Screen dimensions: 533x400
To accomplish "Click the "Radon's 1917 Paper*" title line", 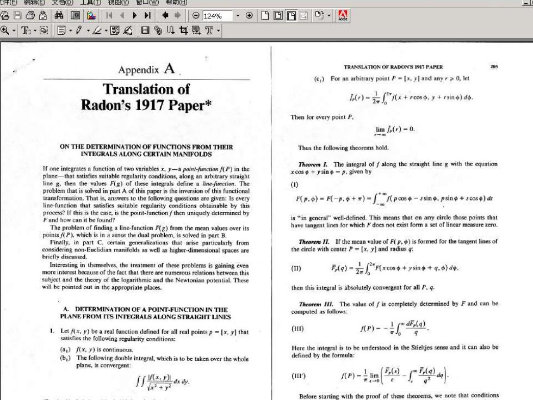I will 146,105.
